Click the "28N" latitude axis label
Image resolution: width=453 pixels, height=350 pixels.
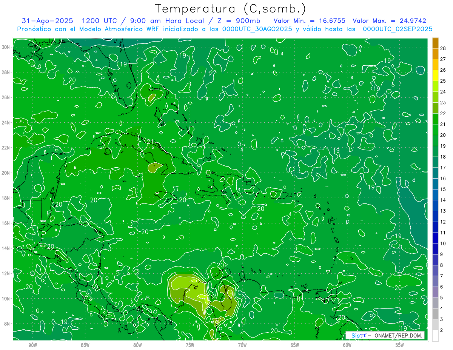(6, 72)
